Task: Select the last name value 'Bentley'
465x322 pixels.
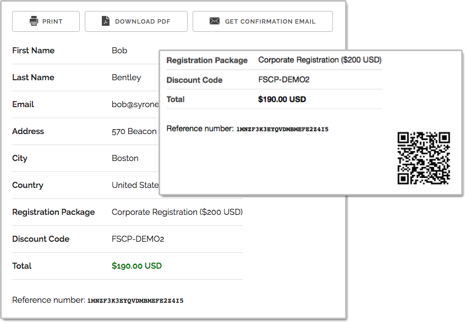Action: coord(127,77)
